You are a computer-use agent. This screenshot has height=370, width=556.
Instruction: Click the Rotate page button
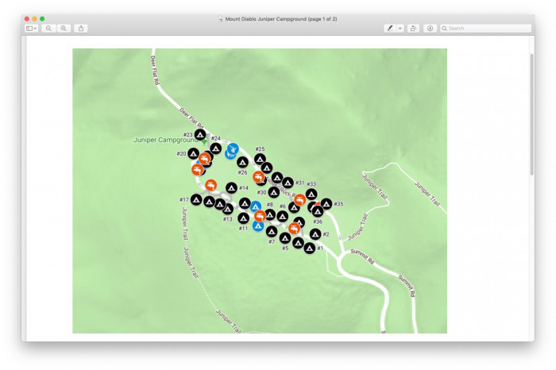tap(414, 28)
